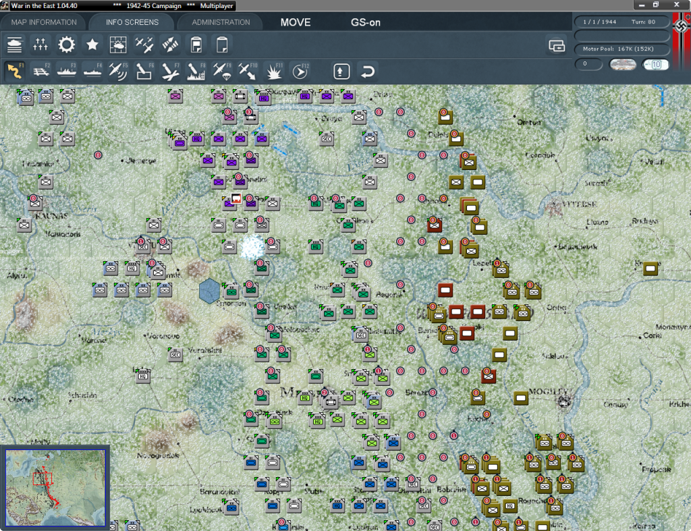
Task: Click the Gorodok town label
Action: [x=541, y=155]
